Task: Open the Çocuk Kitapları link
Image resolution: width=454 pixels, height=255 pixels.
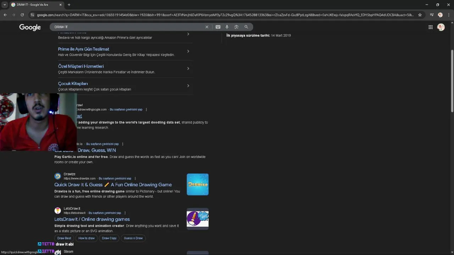Action: point(73,84)
